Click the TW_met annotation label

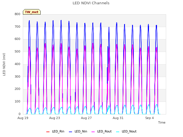[32, 12]
